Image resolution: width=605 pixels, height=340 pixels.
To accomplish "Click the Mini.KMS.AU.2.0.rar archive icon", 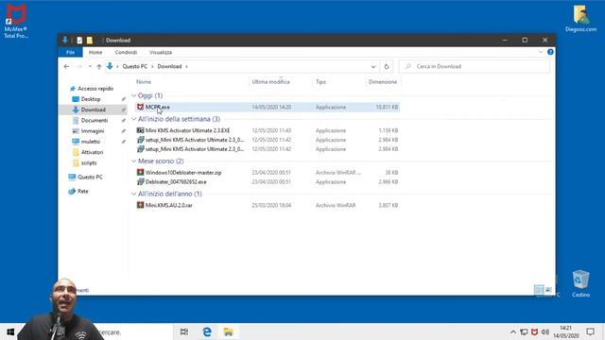I will (x=141, y=205).
